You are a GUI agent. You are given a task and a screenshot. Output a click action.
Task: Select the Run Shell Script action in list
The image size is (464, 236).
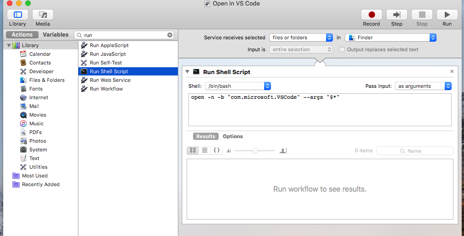click(128, 71)
